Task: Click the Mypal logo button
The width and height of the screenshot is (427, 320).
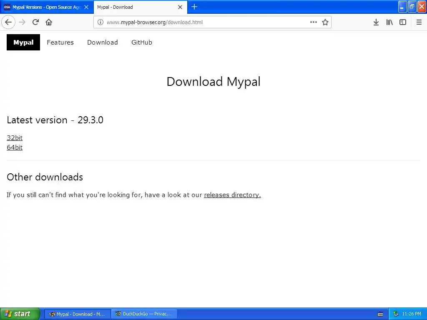Action: click(23, 42)
